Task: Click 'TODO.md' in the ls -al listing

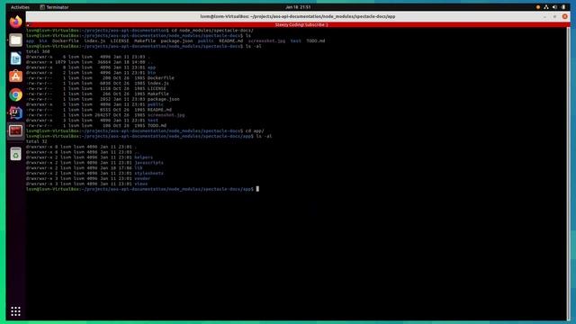Action: tap(157, 126)
